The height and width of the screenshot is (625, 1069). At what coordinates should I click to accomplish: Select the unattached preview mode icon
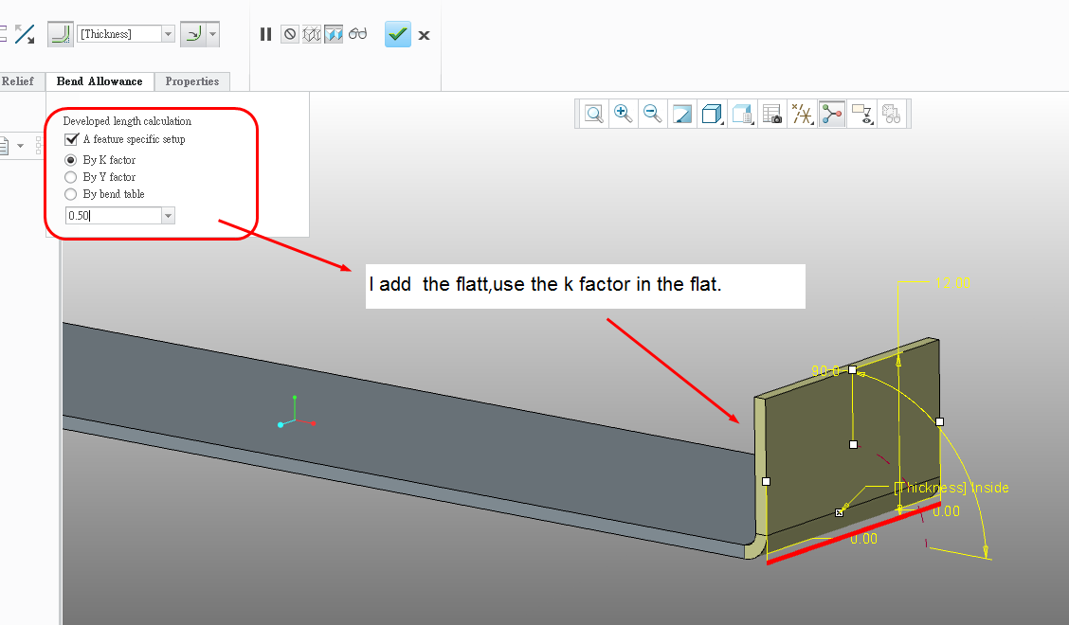[312, 34]
